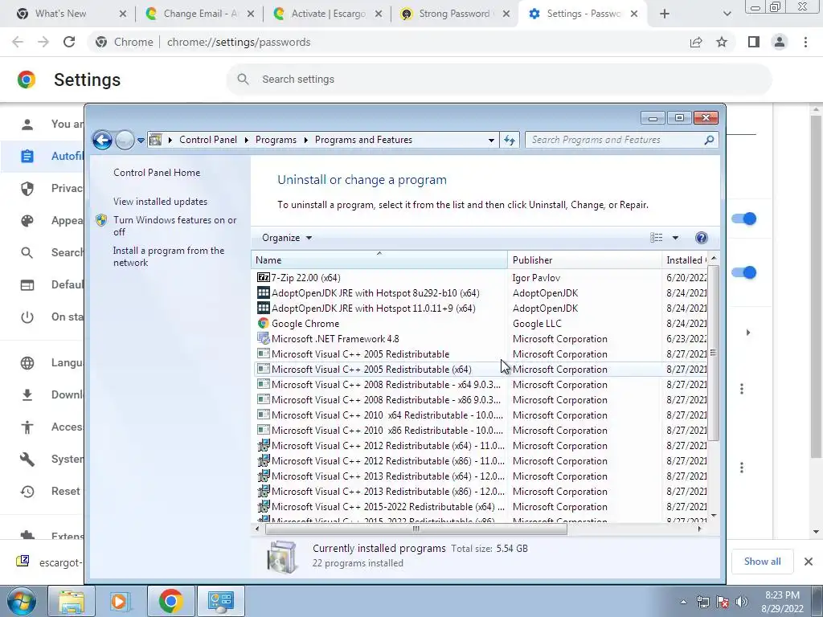
Task: Click the Reset settings icon in sidebar
Action: click(x=27, y=492)
